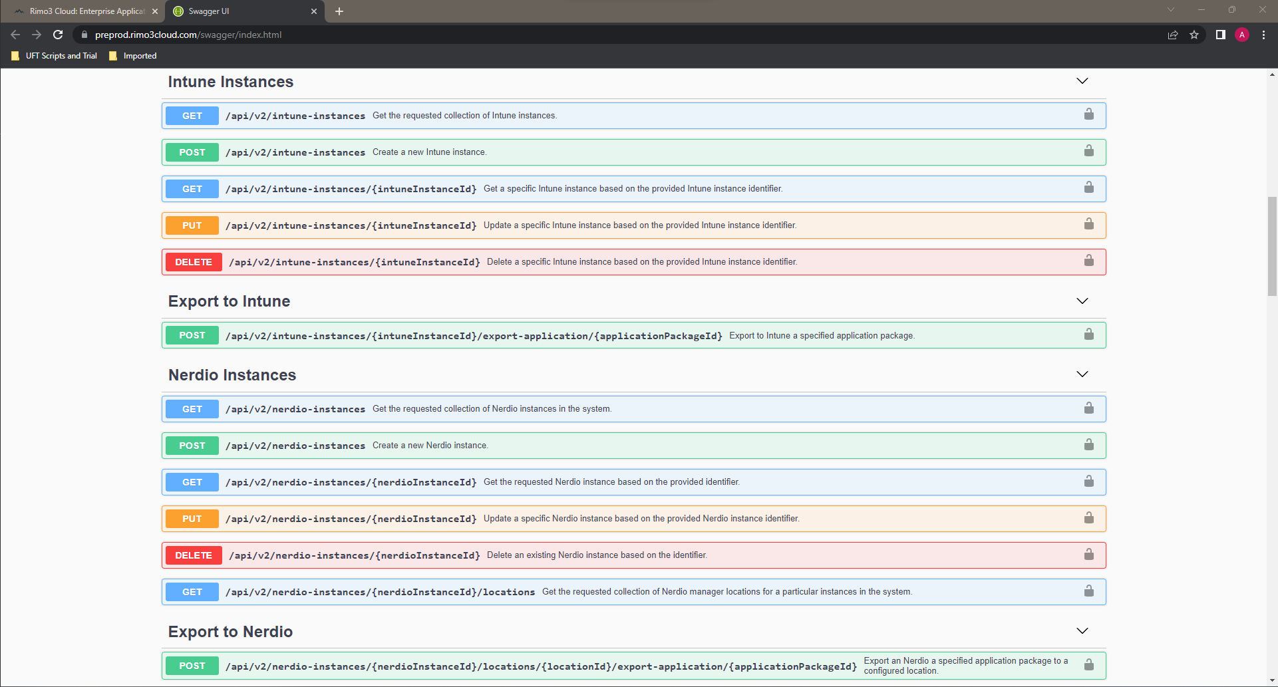Switch to the Rimo3 Cloud tab
Screen dimensions: 1278x687
point(86,11)
